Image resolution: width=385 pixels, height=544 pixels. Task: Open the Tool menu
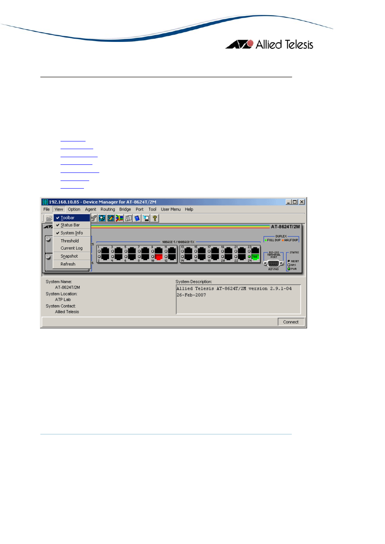(x=152, y=210)
